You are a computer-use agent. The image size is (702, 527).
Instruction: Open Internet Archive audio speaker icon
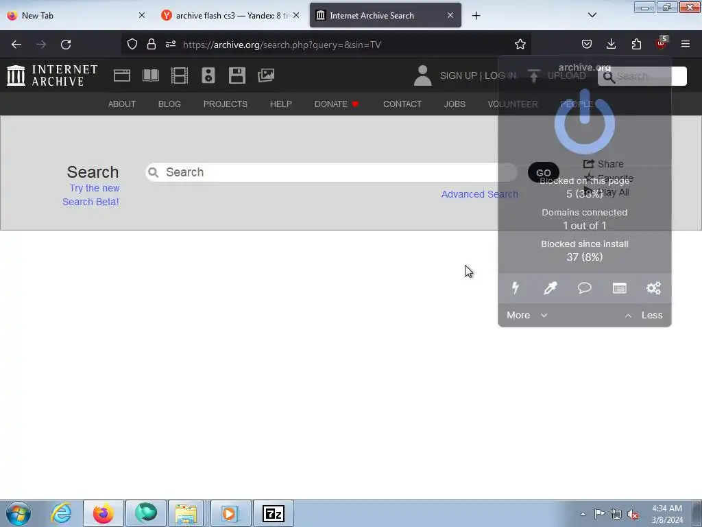(208, 75)
